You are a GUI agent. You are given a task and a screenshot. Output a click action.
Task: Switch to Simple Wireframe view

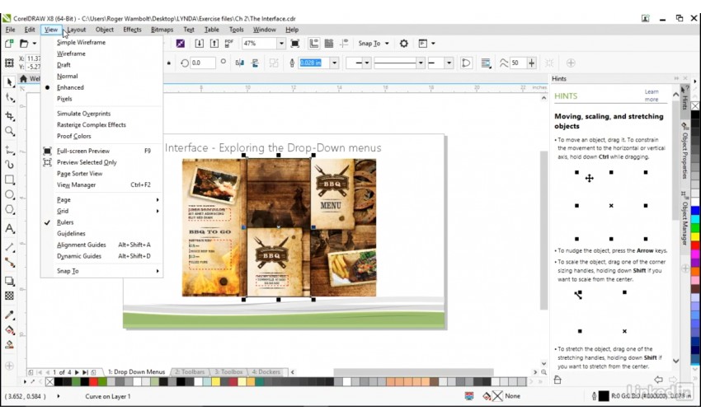point(81,42)
